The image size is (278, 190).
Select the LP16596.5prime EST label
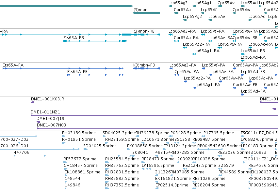(158, 166)
